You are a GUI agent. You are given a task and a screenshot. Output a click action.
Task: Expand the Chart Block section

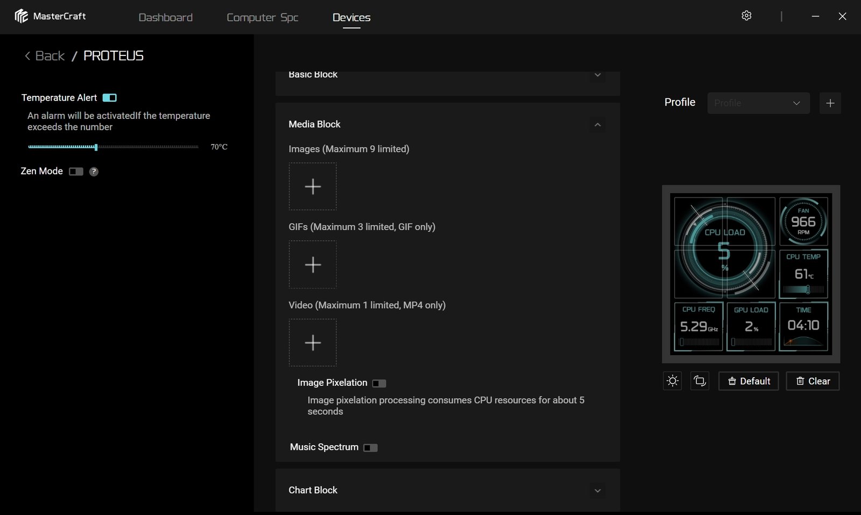tap(597, 491)
